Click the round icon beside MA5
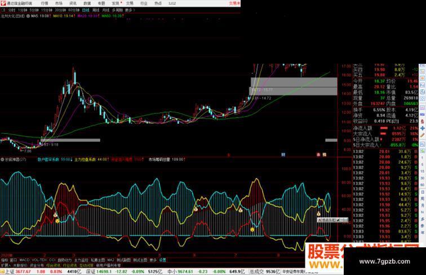The height and width of the screenshot is (275, 426). 28,16
